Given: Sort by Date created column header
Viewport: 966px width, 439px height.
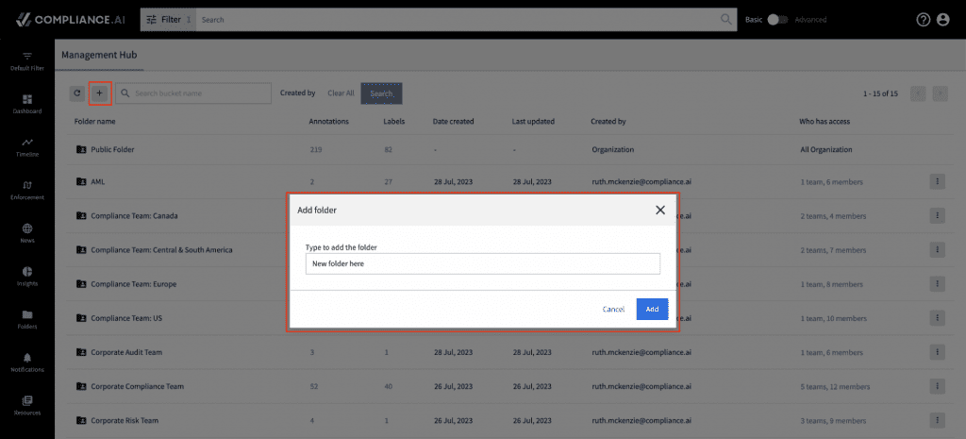Looking at the screenshot, I should point(454,122).
